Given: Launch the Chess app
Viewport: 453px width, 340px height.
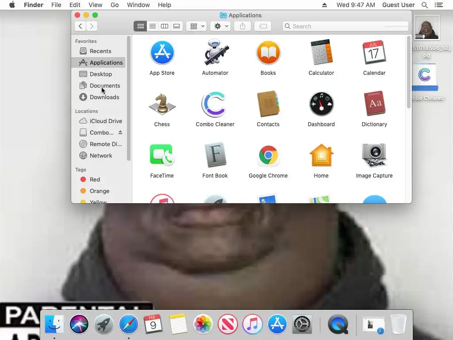Looking at the screenshot, I should [162, 104].
